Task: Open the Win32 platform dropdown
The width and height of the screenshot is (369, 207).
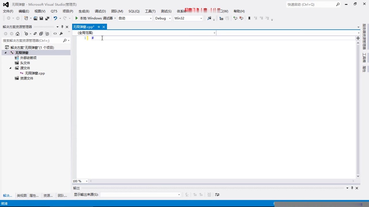Action: pyautogui.click(x=188, y=18)
